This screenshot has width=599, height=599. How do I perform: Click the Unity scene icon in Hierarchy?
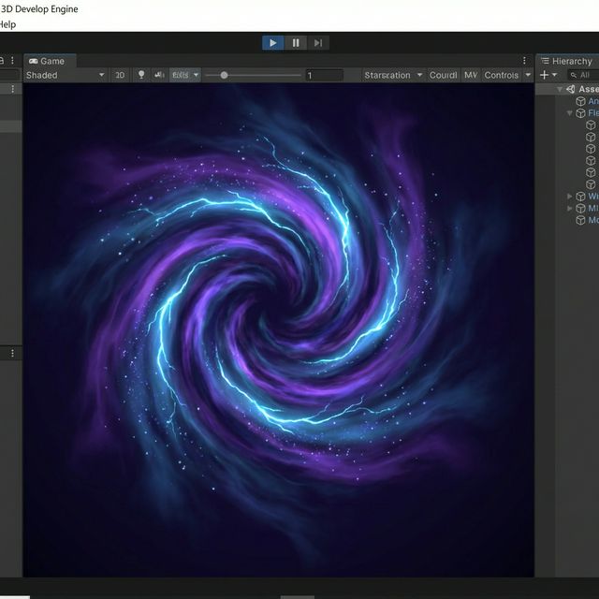(570, 89)
